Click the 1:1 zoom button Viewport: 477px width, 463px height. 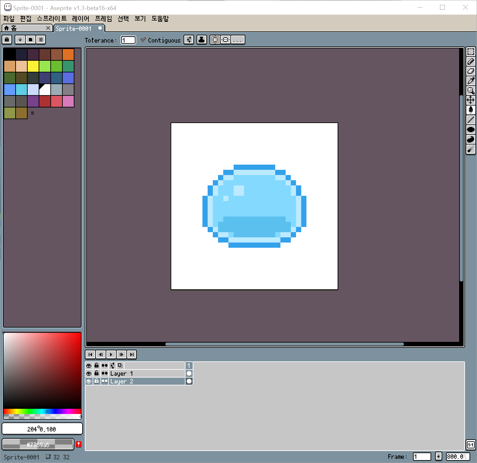(471, 445)
